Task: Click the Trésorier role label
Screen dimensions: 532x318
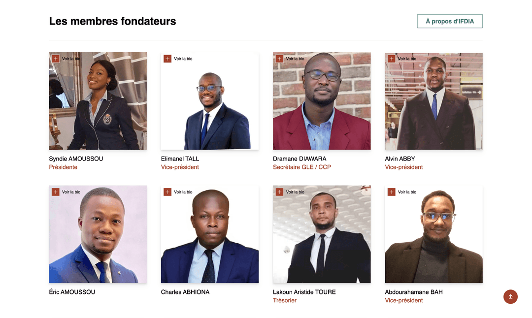Action: (x=285, y=300)
